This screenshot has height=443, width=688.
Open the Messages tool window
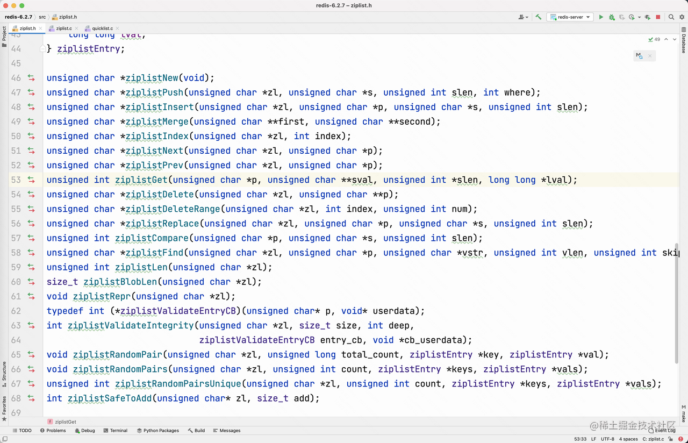[227, 431]
